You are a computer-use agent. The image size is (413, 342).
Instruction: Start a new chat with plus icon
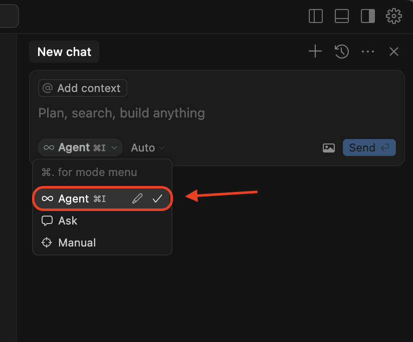[315, 51]
